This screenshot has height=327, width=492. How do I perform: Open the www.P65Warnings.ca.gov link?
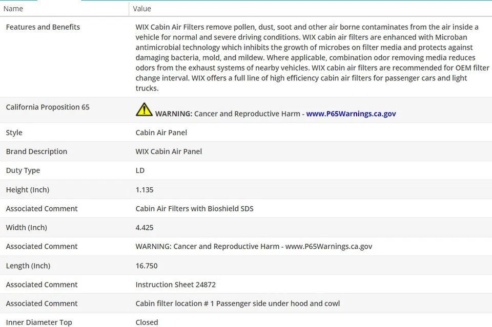pos(351,114)
